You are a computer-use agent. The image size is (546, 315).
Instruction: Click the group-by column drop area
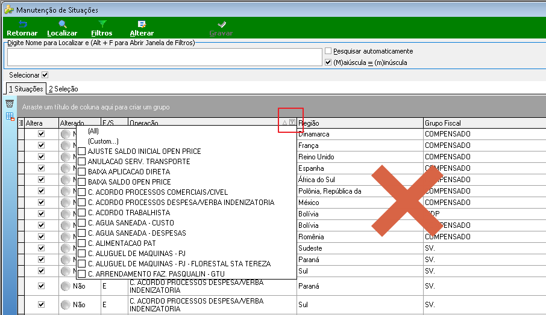tap(281, 106)
